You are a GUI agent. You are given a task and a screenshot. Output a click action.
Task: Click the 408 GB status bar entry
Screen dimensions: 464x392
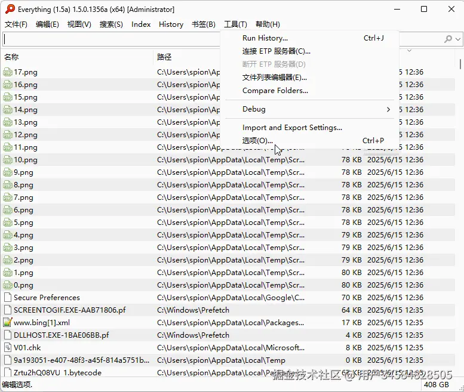[437, 385]
